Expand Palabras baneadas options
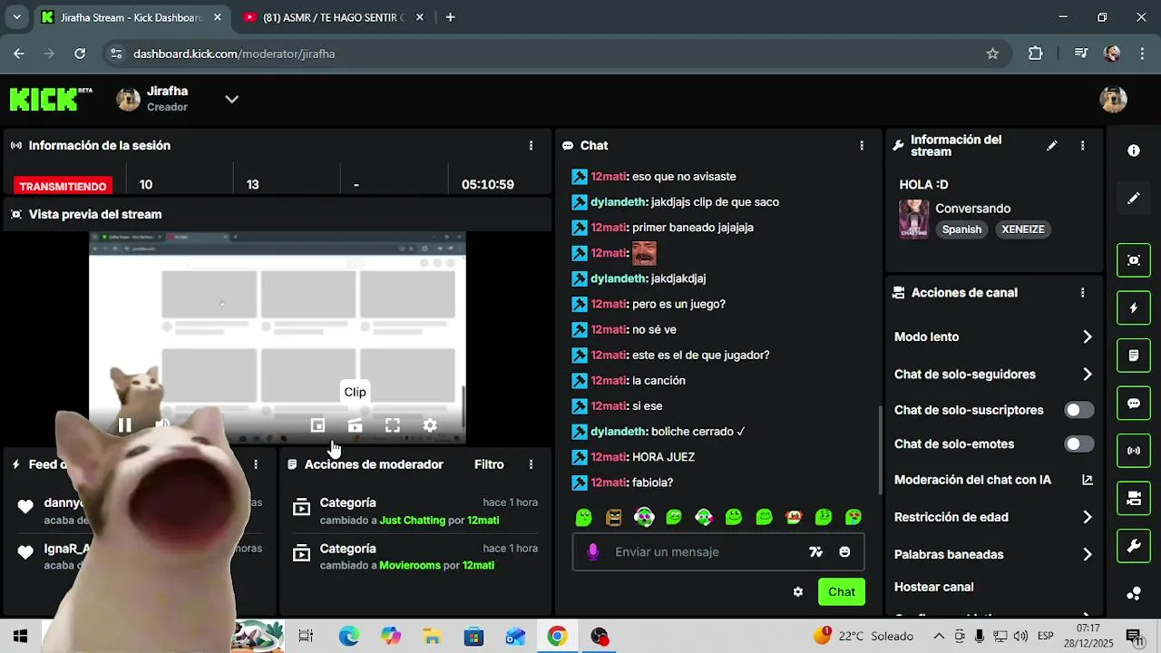The width and height of the screenshot is (1161, 653). [1088, 554]
